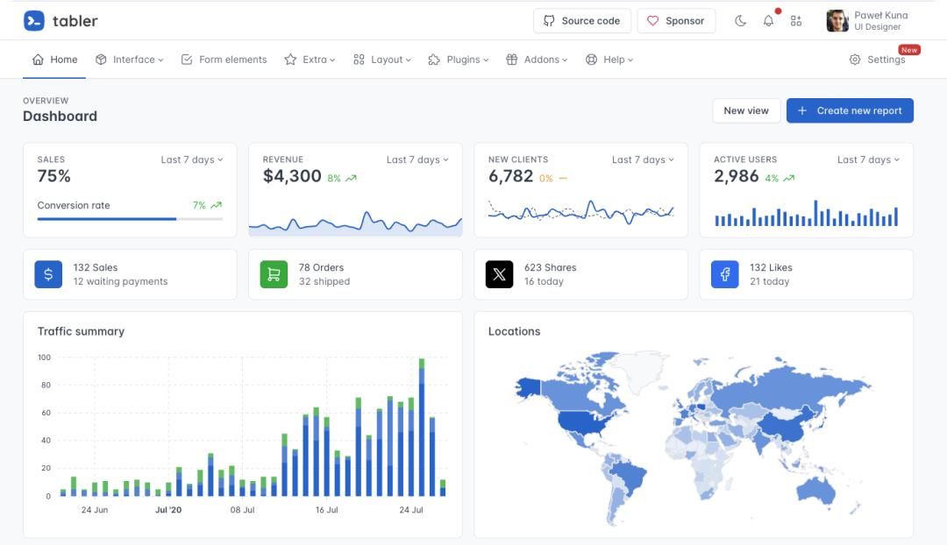The width and height of the screenshot is (947, 545).
Task: Click the Settings gear icon
Action: coord(855,60)
